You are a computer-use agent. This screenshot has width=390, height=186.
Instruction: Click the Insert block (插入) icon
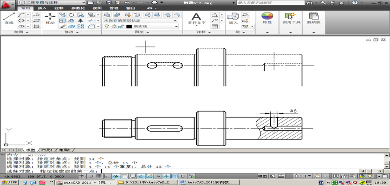click(233, 18)
